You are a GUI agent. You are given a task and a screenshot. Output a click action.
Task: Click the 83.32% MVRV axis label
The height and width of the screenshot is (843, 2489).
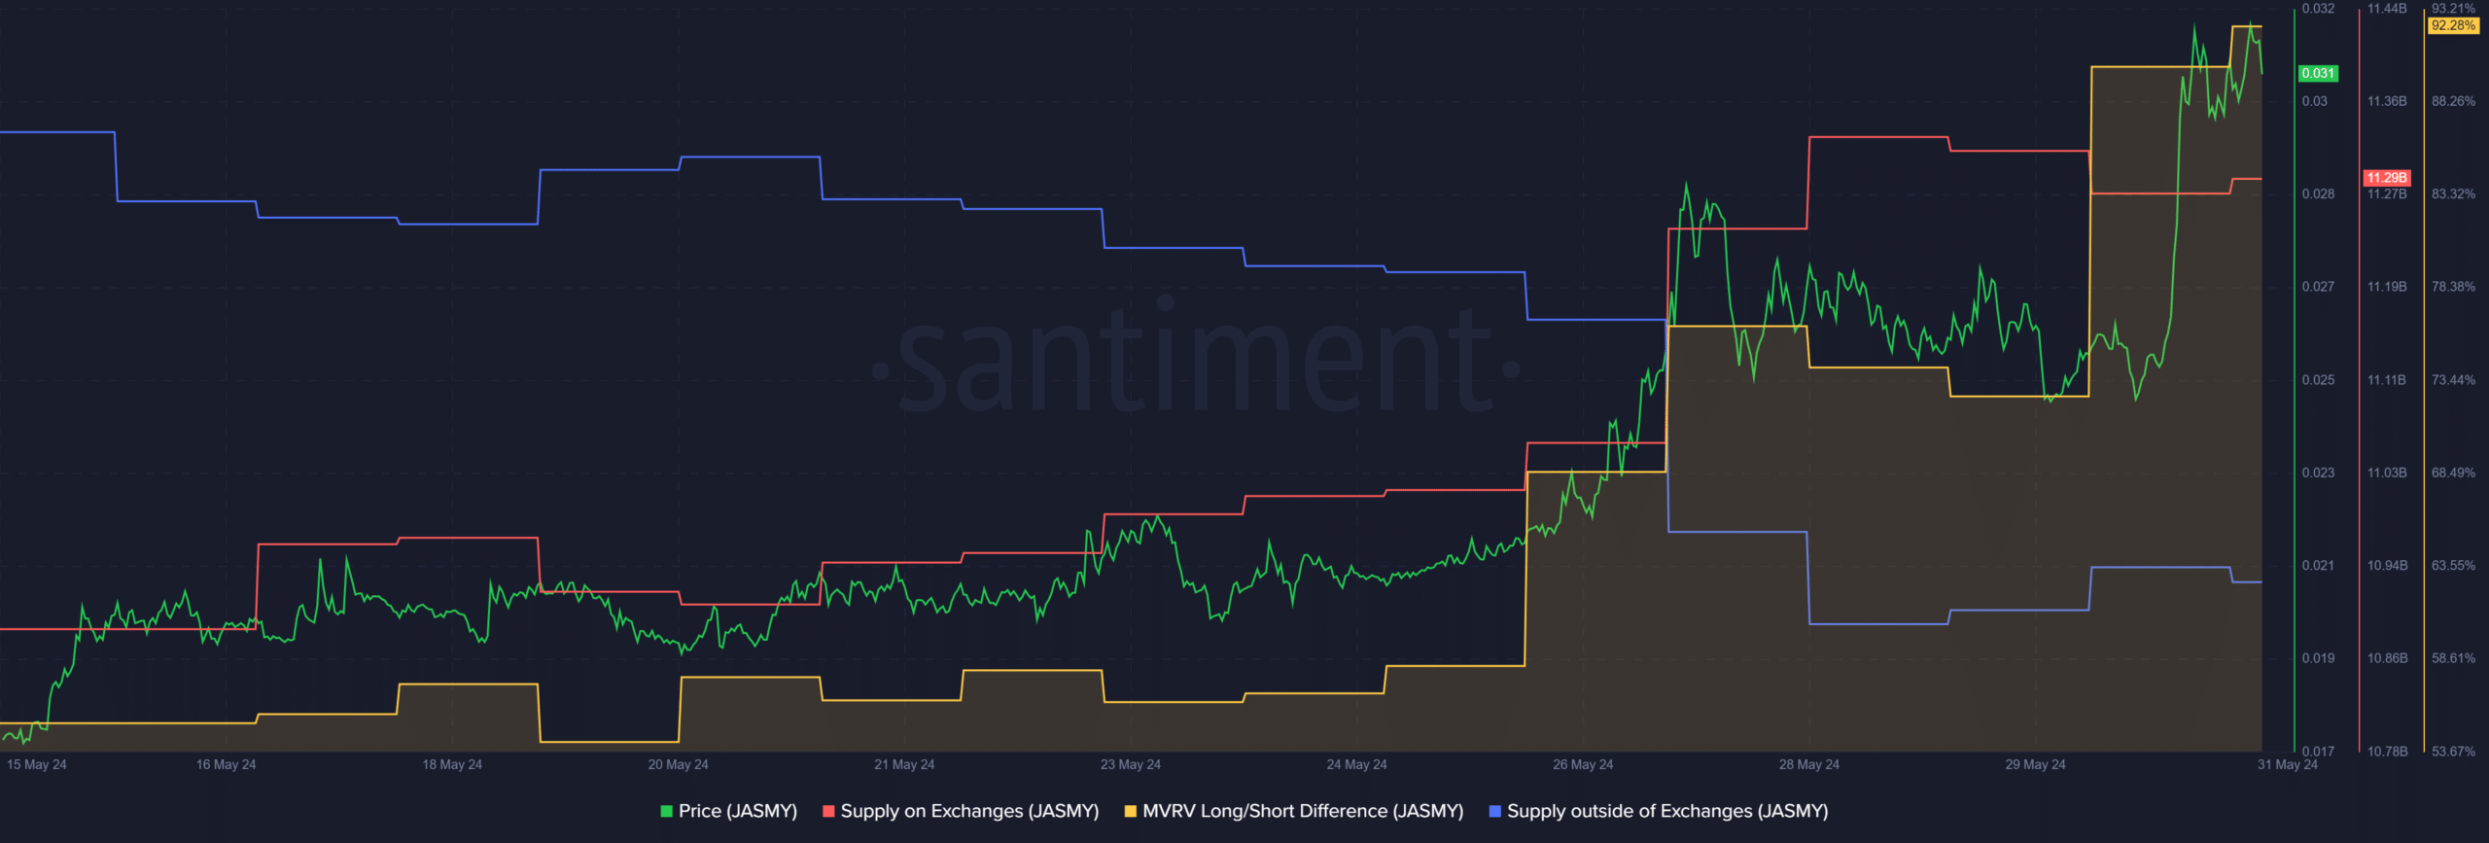2453,194
